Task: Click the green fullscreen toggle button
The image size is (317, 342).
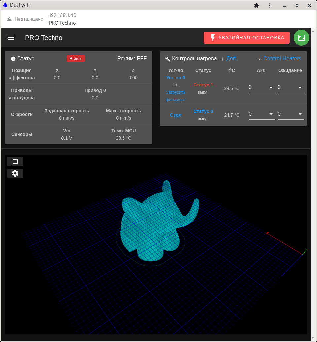Action: (301, 38)
